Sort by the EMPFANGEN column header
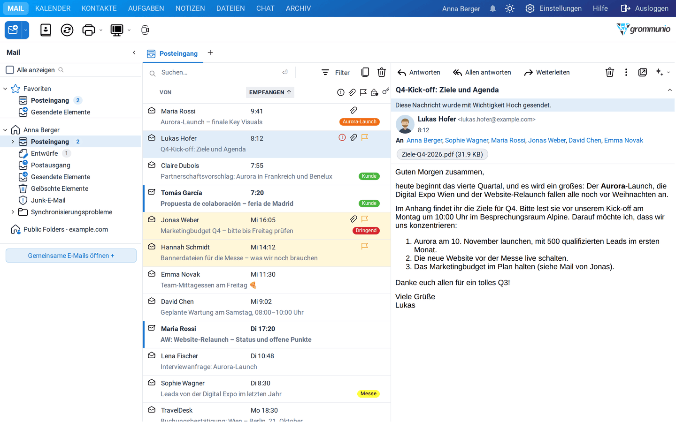Screen dimensions: 676x422 click(270, 92)
